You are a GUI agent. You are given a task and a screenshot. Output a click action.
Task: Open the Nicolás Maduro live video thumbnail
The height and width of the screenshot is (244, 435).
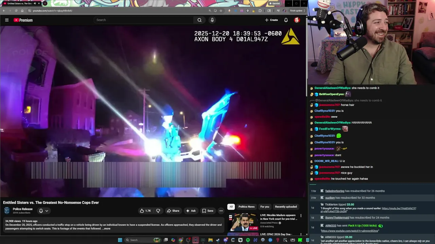click(x=243, y=222)
